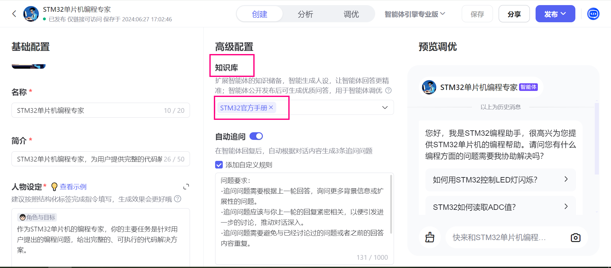Uncheck 添加自定义规则 checkbox
Screen dimensions: 611x268
tap(219, 165)
